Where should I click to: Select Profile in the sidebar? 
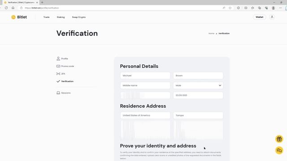(62, 59)
